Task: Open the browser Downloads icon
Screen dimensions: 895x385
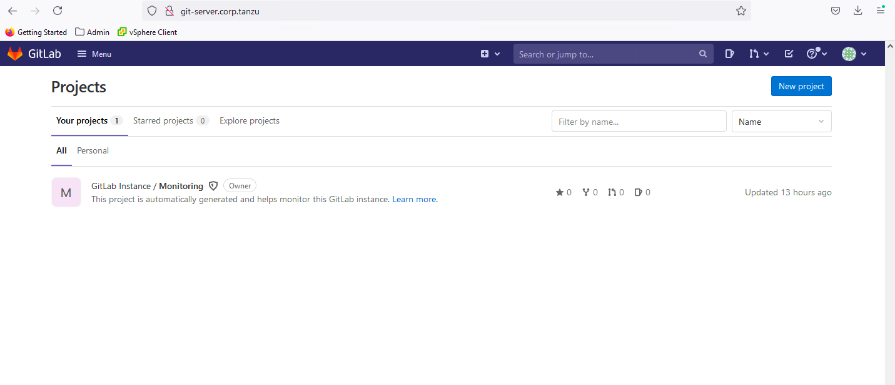Action: pyautogui.click(x=858, y=11)
